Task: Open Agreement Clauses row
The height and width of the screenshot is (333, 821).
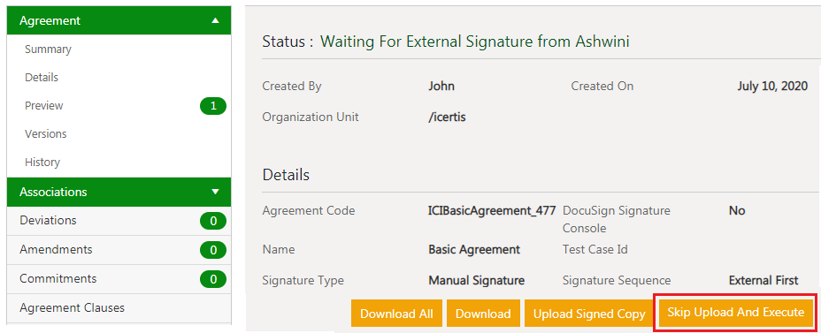Action: pyautogui.click(x=119, y=308)
